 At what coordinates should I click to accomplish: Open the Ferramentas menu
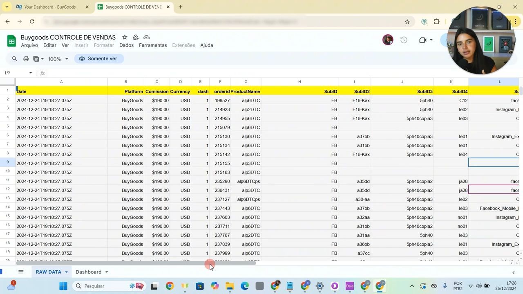153,45
